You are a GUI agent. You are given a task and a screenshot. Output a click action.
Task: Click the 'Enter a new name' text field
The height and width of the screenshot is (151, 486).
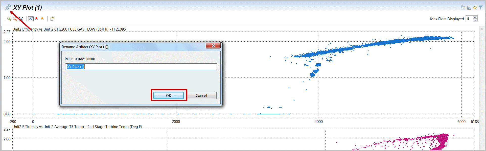click(x=141, y=67)
